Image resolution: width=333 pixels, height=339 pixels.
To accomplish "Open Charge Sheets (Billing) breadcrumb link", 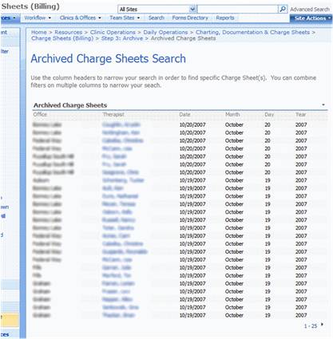I will click(62, 38).
